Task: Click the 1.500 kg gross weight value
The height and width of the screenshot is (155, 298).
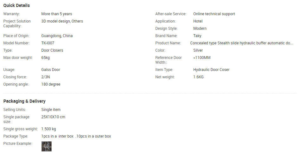Action: 48,129
